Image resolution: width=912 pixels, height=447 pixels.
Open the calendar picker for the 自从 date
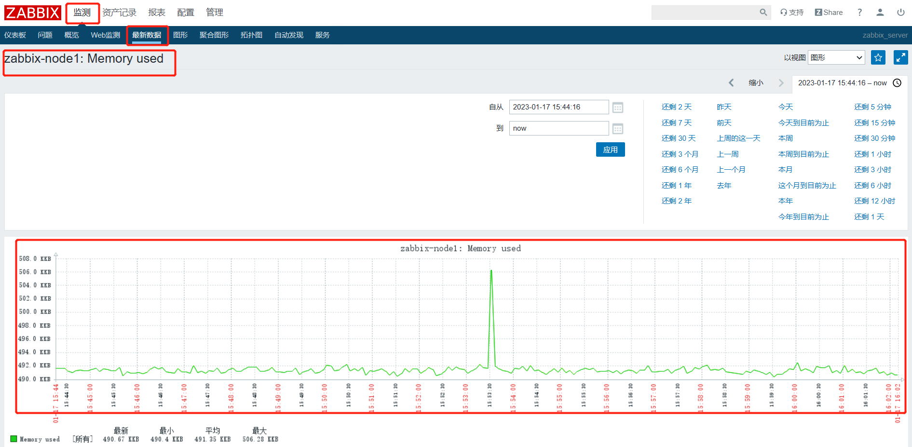tap(618, 107)
